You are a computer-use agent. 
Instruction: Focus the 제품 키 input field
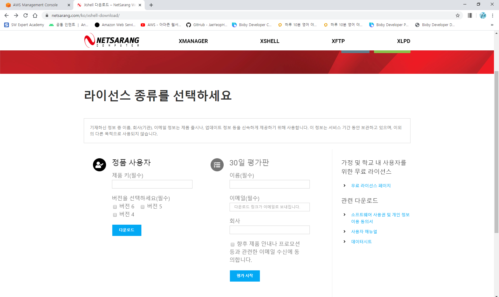click(152, 184)
